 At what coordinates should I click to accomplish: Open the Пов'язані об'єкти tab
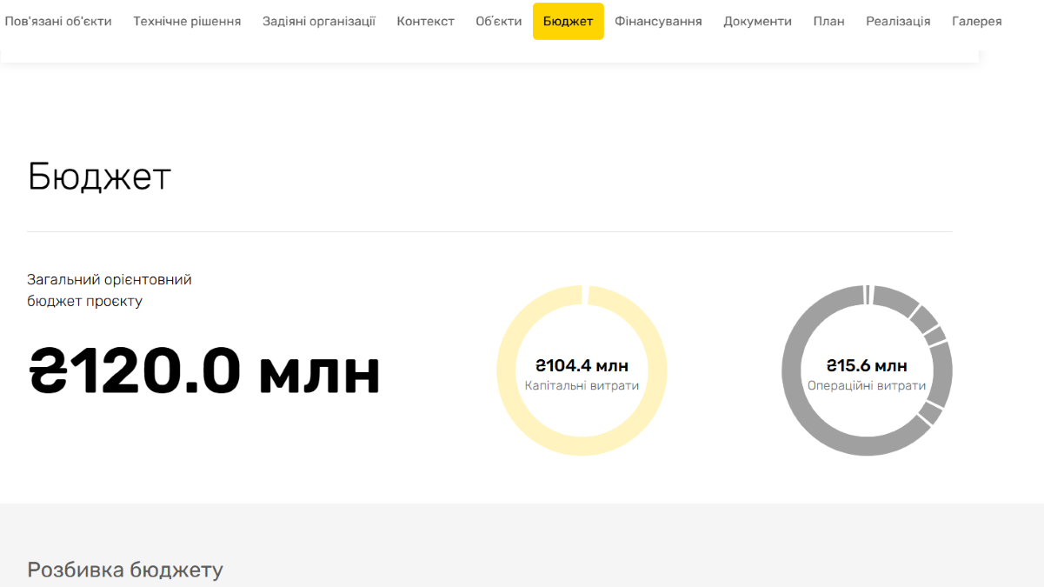[x=58, y=21]
